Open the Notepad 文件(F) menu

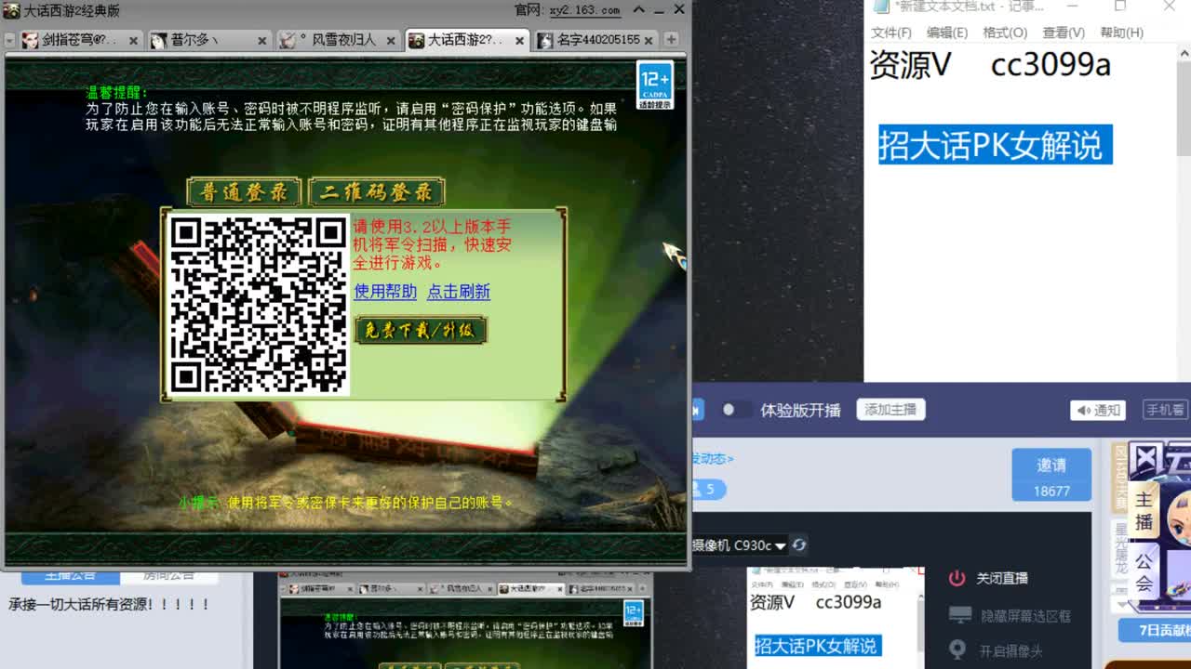[891, 33]
